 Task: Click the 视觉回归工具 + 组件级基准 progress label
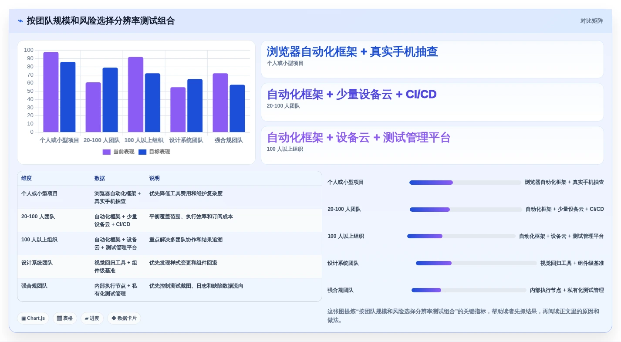[x=572, y=264]
